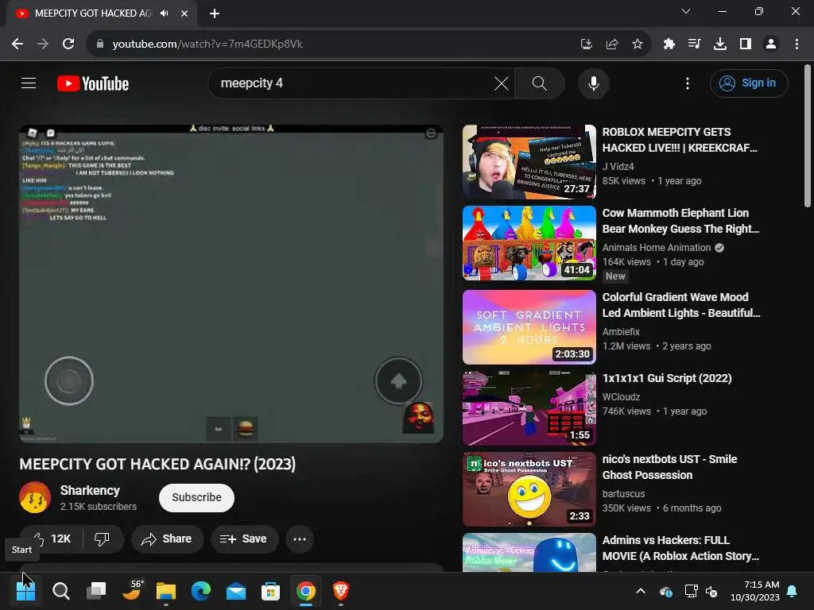814x610 pixels.
Task: Save the video to a playlist
Action: pyautogui.click(x=244, y=539)
